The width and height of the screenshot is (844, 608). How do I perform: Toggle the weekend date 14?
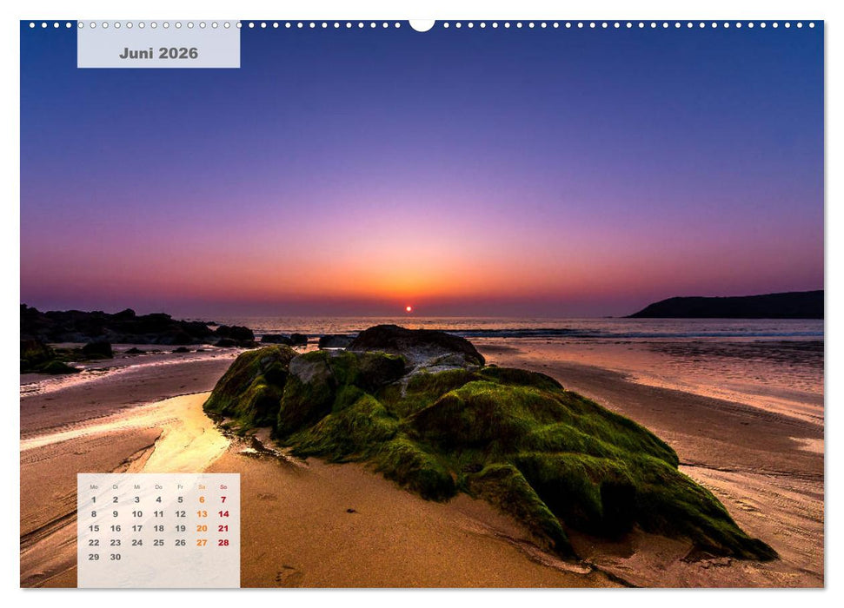223,514
